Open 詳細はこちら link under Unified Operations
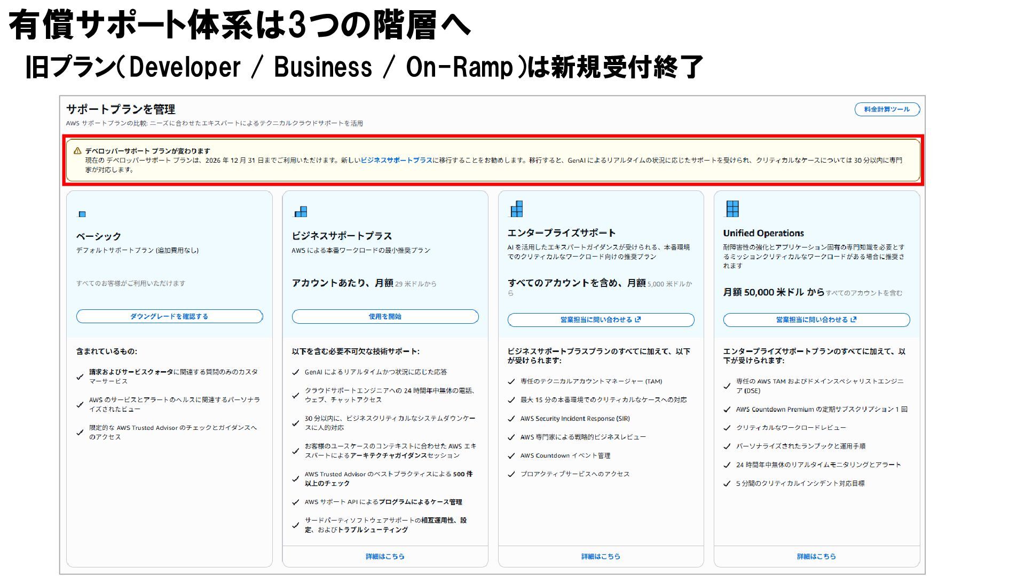The width and height of the screenshot is (1025, 576). point(816,556)
